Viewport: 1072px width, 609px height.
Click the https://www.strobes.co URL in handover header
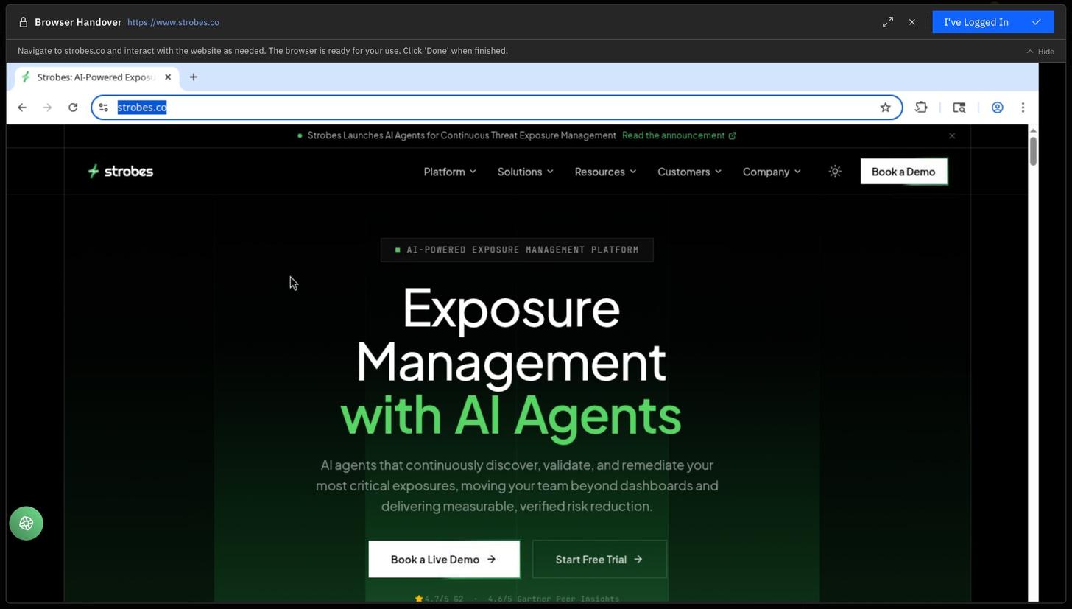point(173,22)
